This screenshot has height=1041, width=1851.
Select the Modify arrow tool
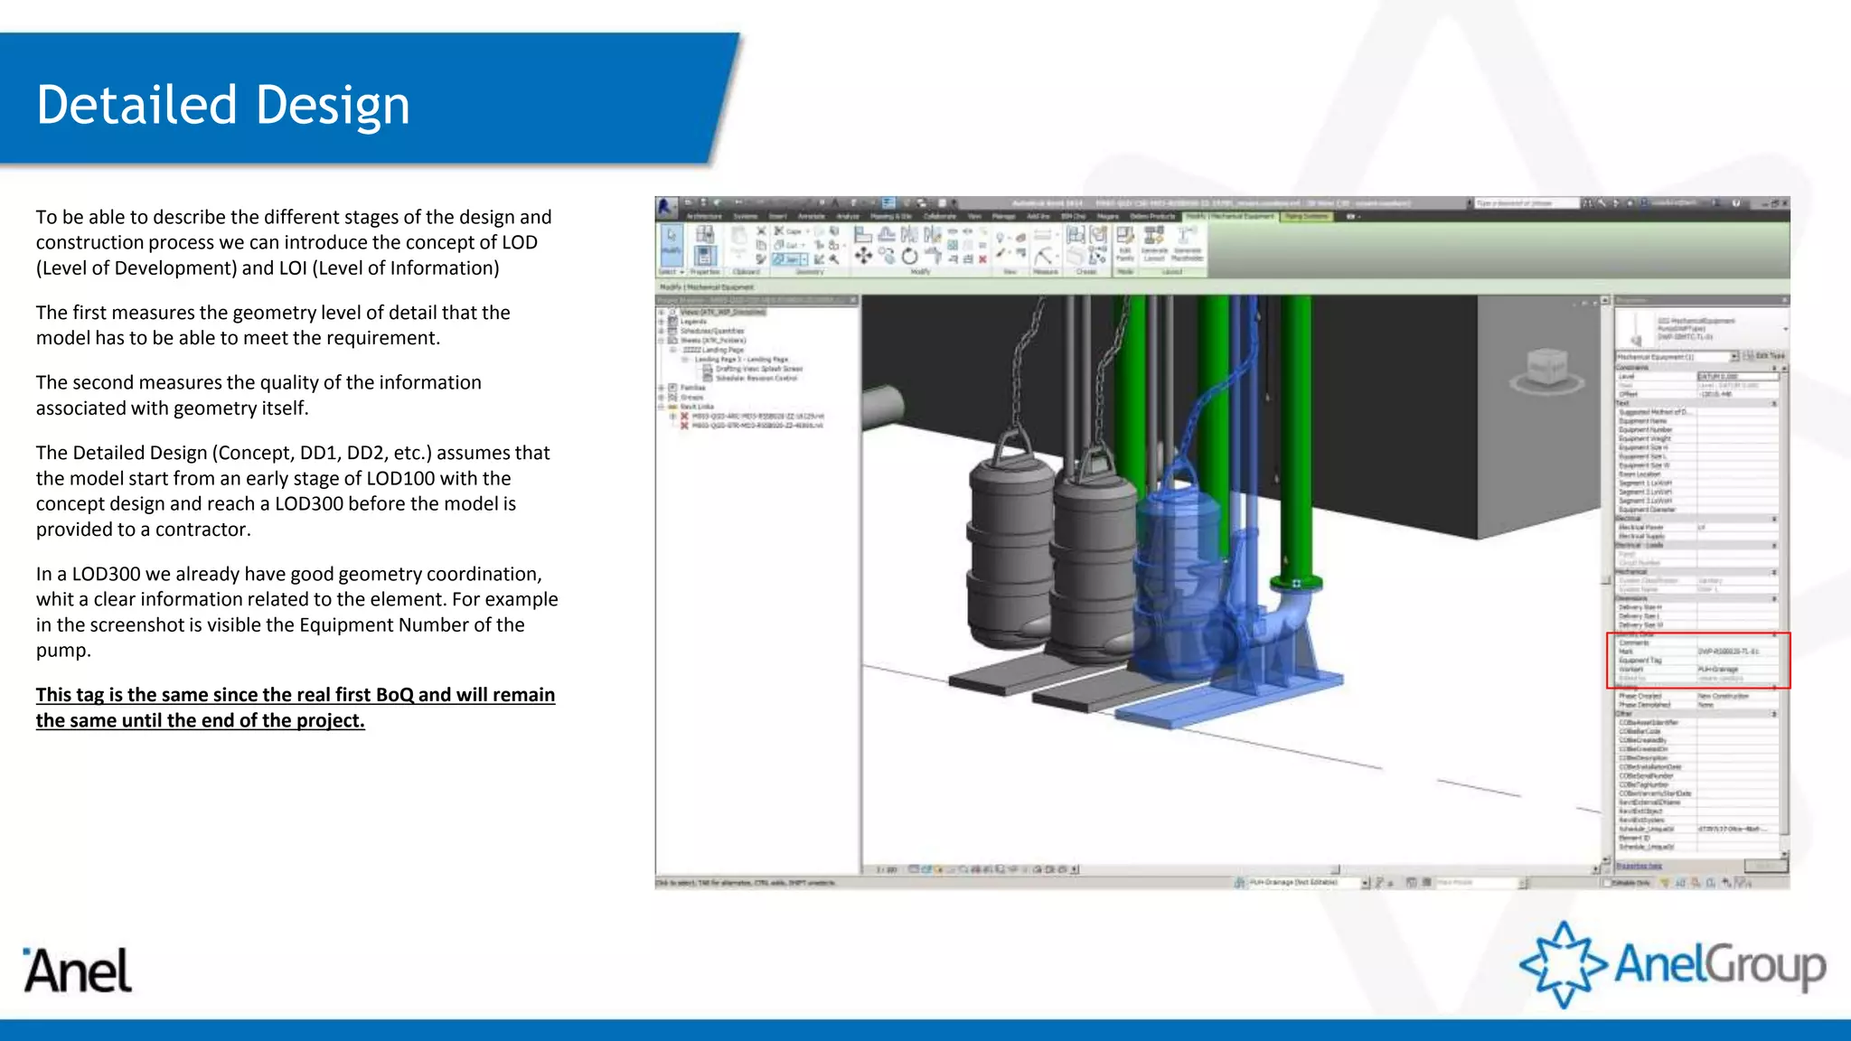671,242
